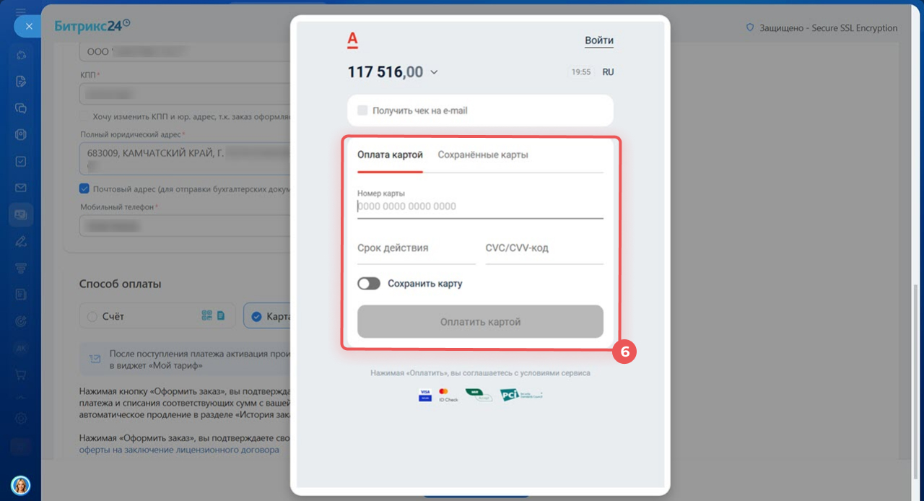Select the Оплата картой tab
Viewport: 924px width, 501px height.
point(390,154)
